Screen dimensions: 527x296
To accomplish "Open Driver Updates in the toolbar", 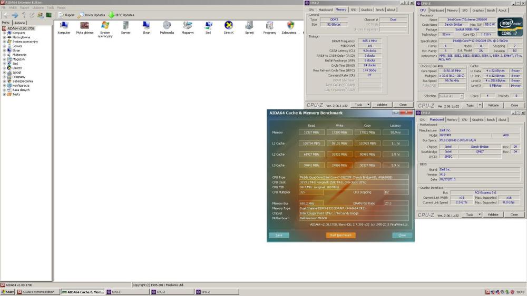I will point(92,15).
